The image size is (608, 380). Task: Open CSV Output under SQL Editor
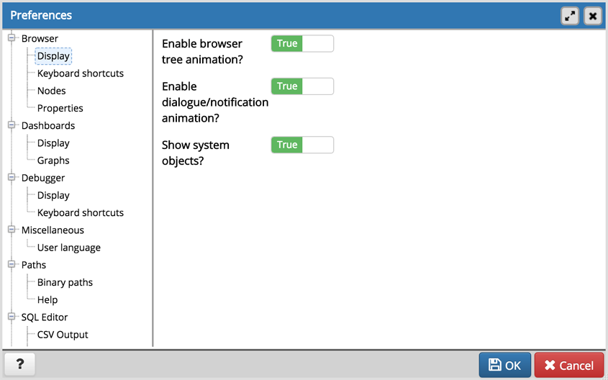[63, 335]
